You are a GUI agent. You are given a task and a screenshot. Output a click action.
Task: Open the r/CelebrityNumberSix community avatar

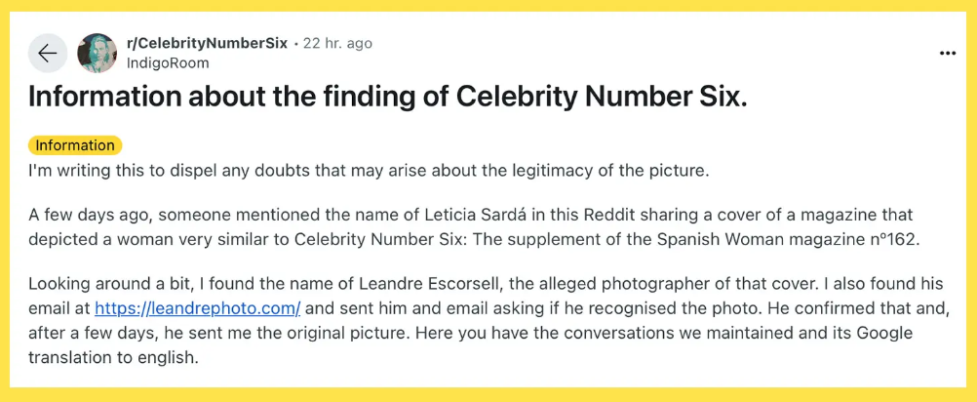coord(98,53)
